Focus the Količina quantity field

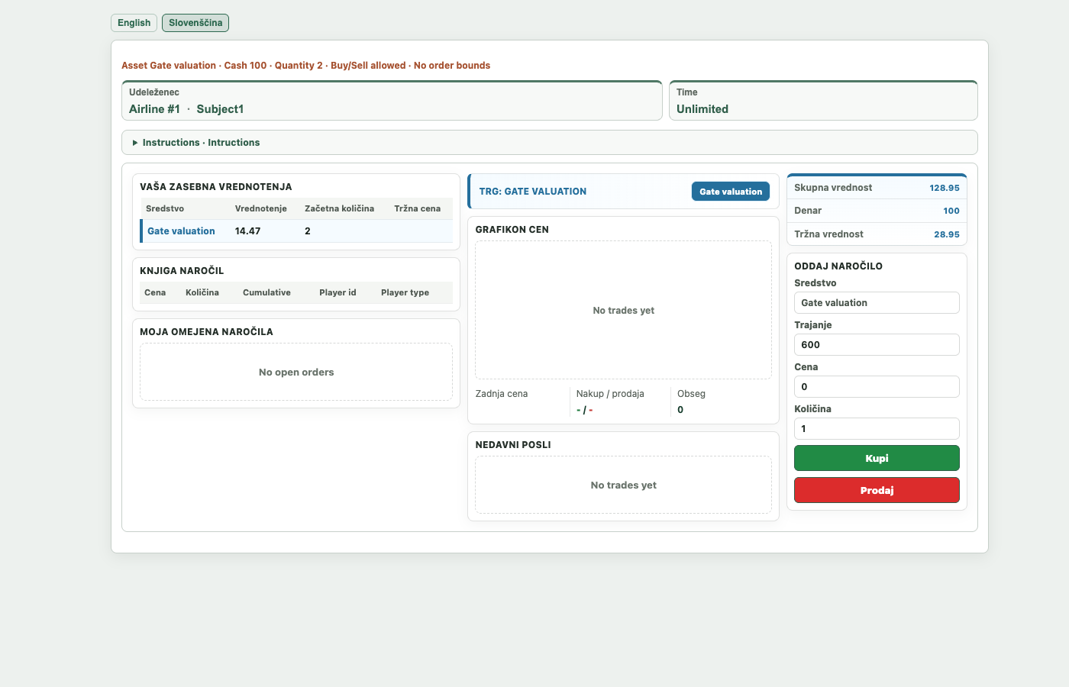[877, 429]
